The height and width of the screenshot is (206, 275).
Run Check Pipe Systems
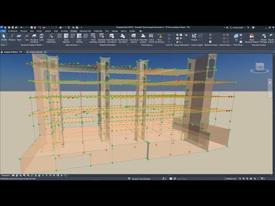[143, 38]
